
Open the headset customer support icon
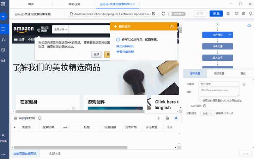[x=3, y=60]
